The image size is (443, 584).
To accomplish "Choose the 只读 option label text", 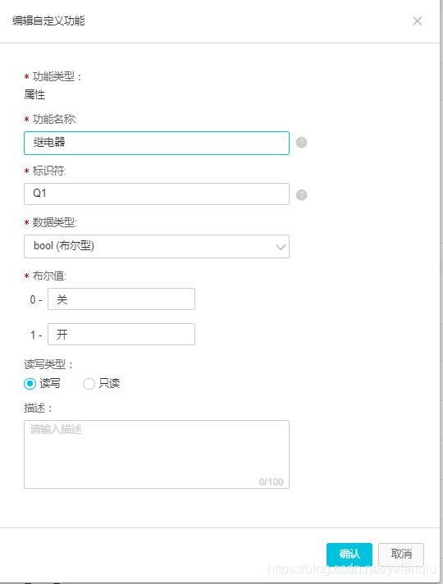I will pos(109,383).
